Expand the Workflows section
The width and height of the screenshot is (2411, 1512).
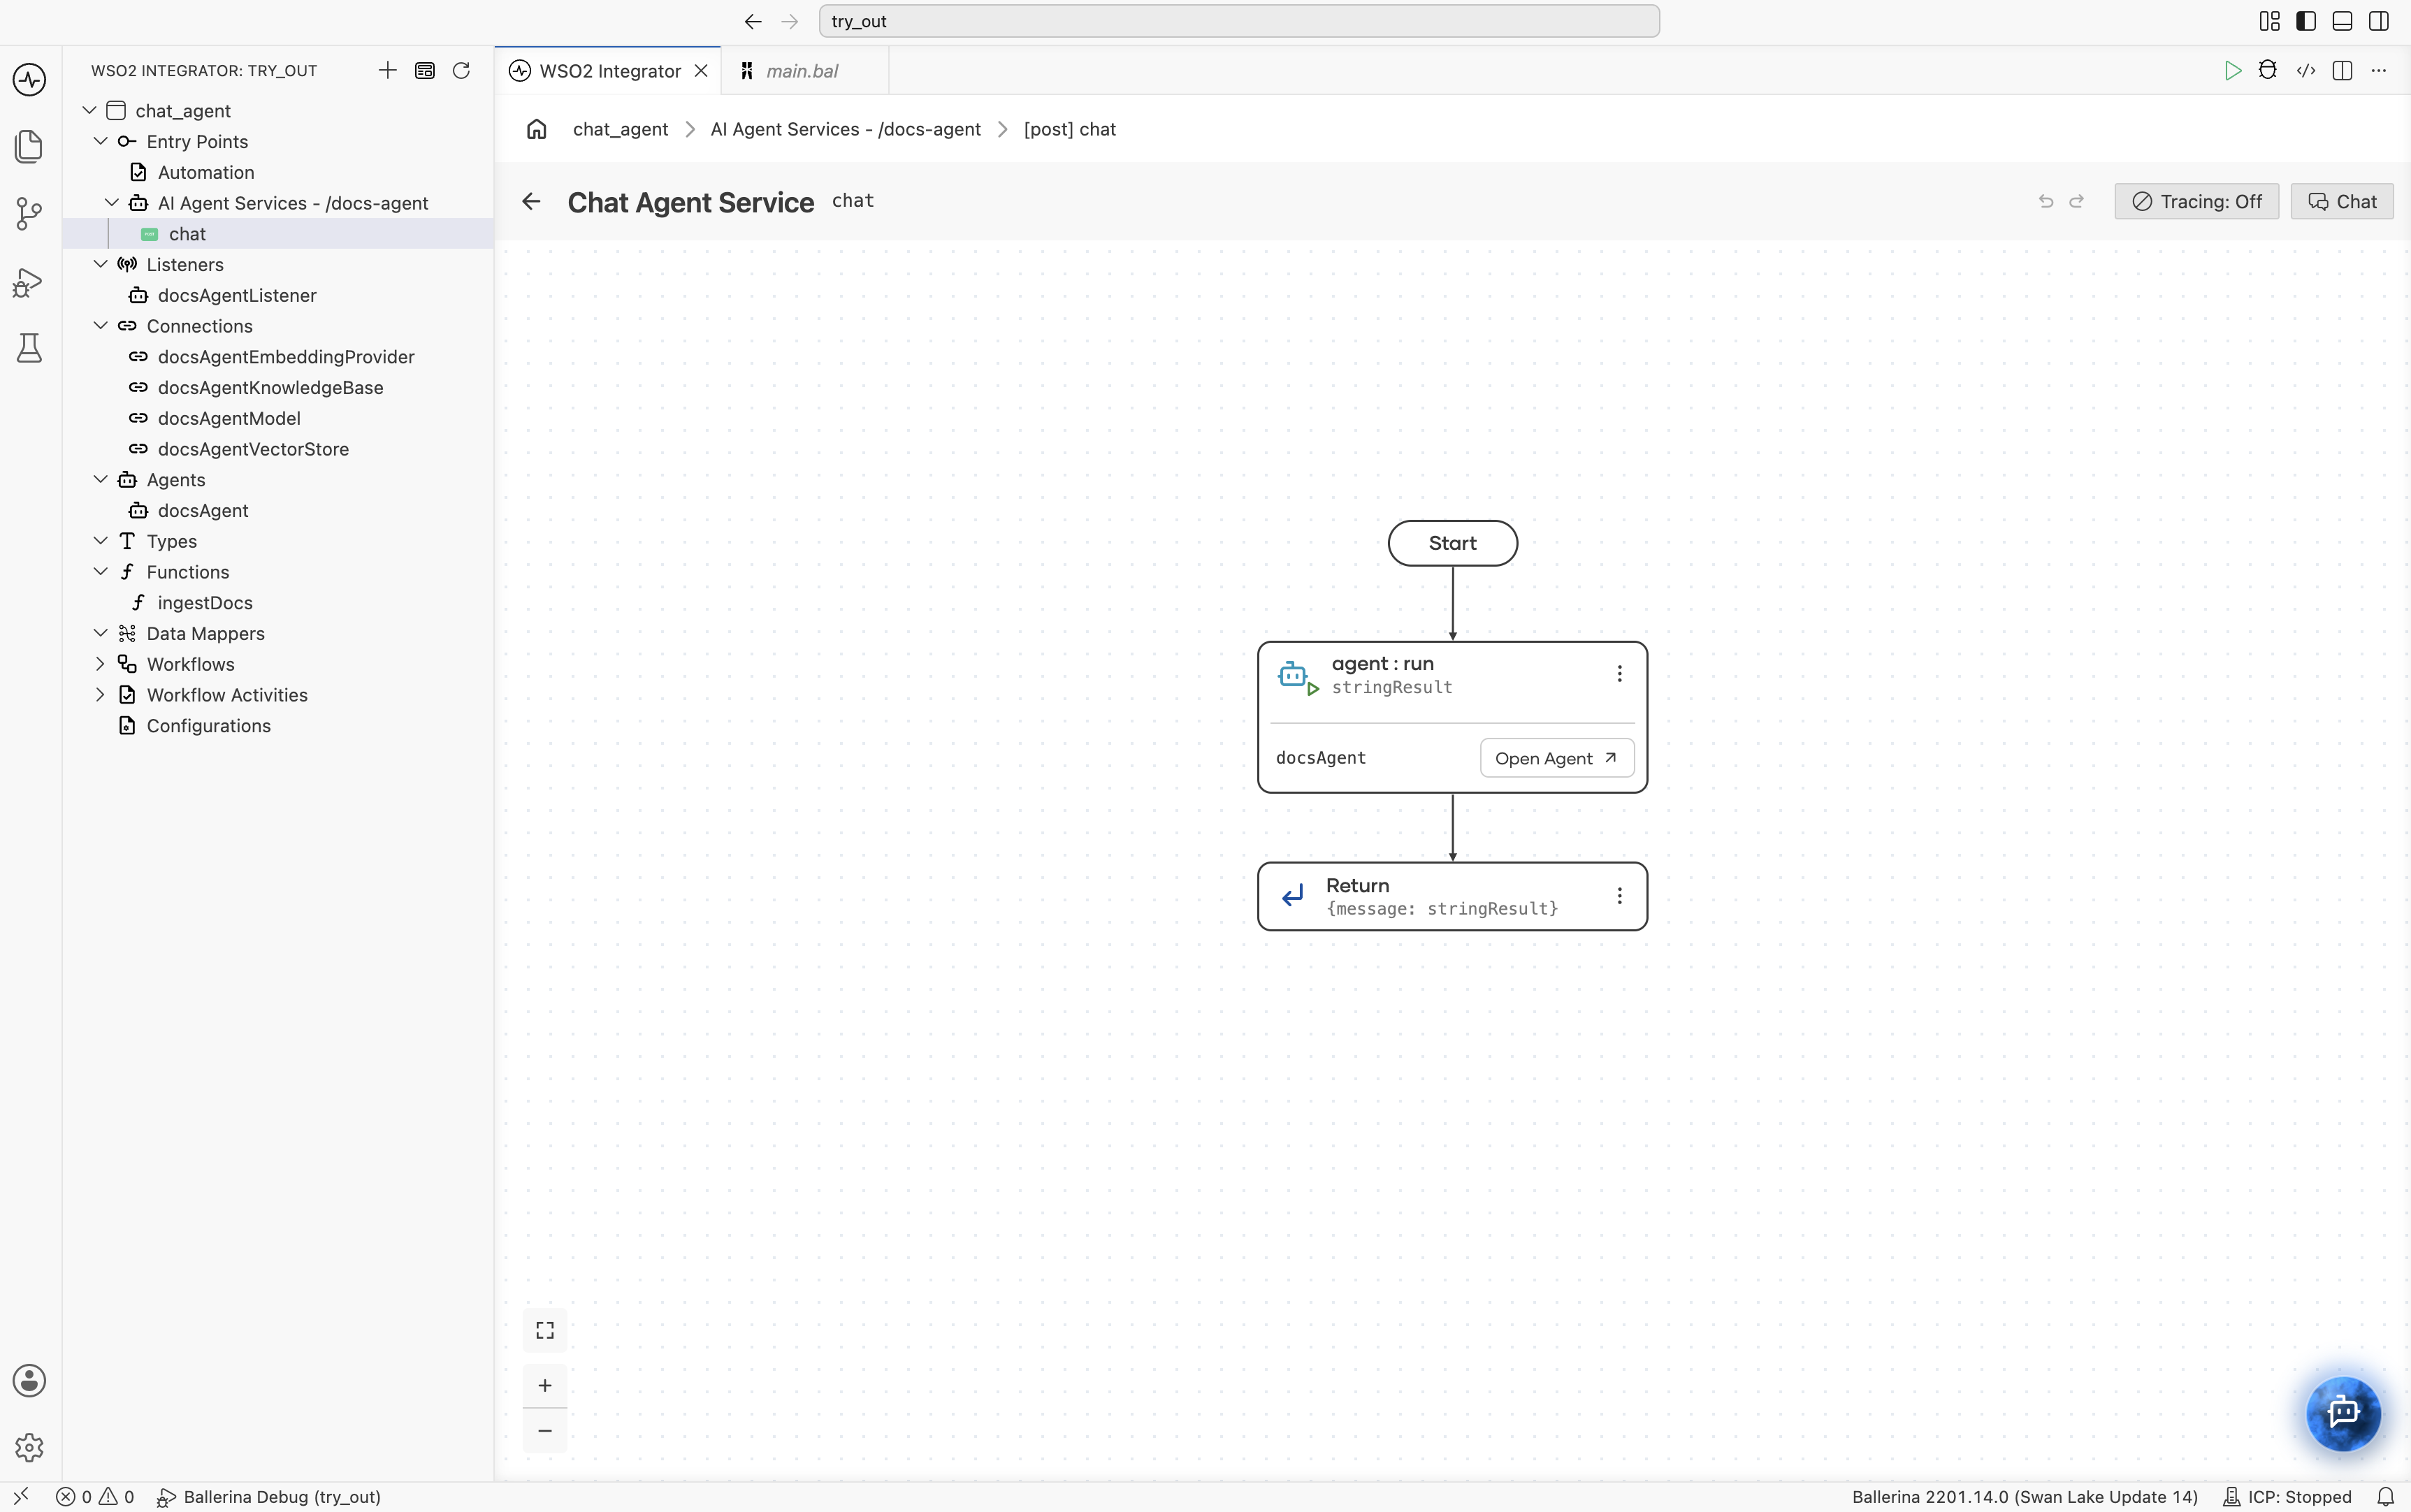tap(101, 664)
